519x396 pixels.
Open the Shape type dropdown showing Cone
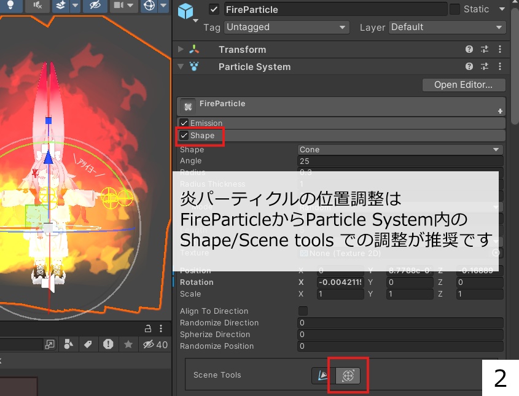click(x=399, y=149)
